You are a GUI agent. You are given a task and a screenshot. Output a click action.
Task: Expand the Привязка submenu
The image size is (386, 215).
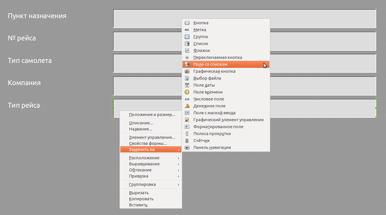[151, 176]
